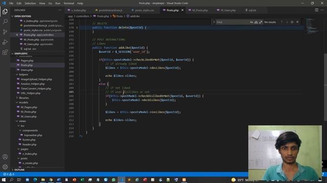Open File Explorer from the taskbar
This screenshot has width=327, height=183.
(43, 179)
